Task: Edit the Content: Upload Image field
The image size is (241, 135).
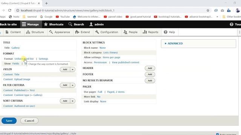Action: coord(17,79)
